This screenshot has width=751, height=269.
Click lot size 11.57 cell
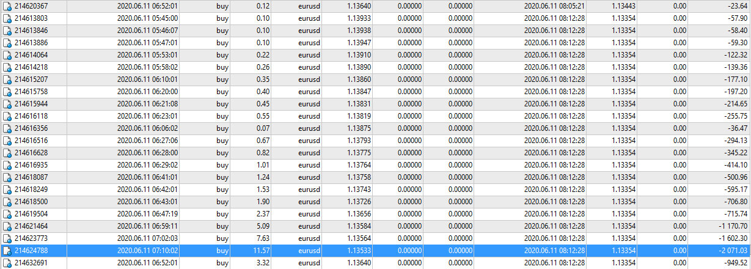coord(261,251)
